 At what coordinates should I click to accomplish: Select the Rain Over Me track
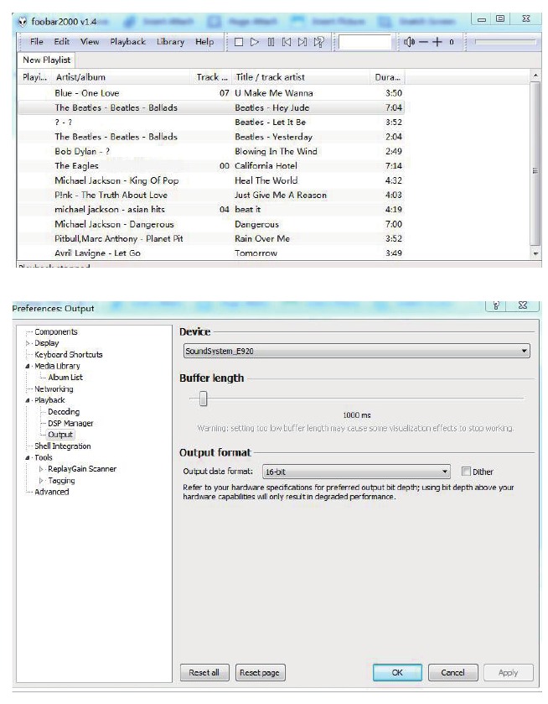coord(211,239)
